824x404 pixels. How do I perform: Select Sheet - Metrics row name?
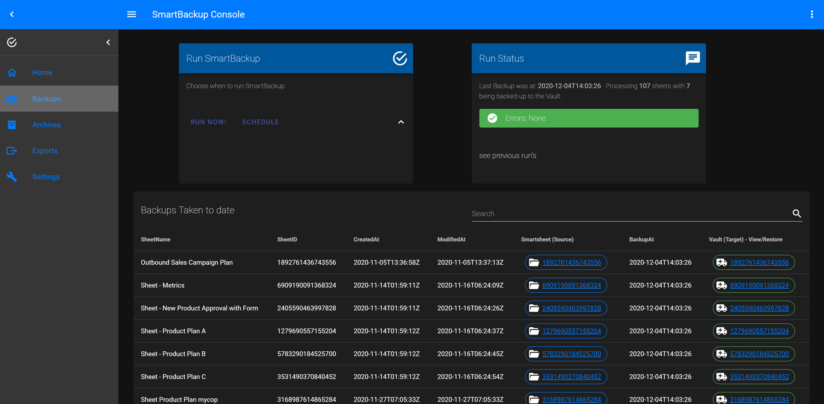pos(162,285)
